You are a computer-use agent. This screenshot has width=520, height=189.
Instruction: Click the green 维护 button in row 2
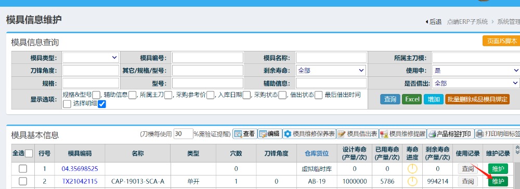point(498,181)
